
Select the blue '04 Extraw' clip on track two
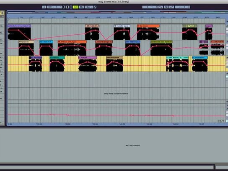point(133,42)
